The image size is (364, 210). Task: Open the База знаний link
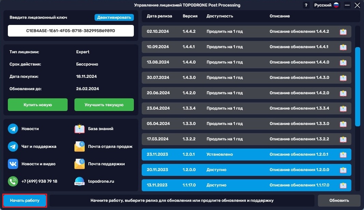pos(101,129)
